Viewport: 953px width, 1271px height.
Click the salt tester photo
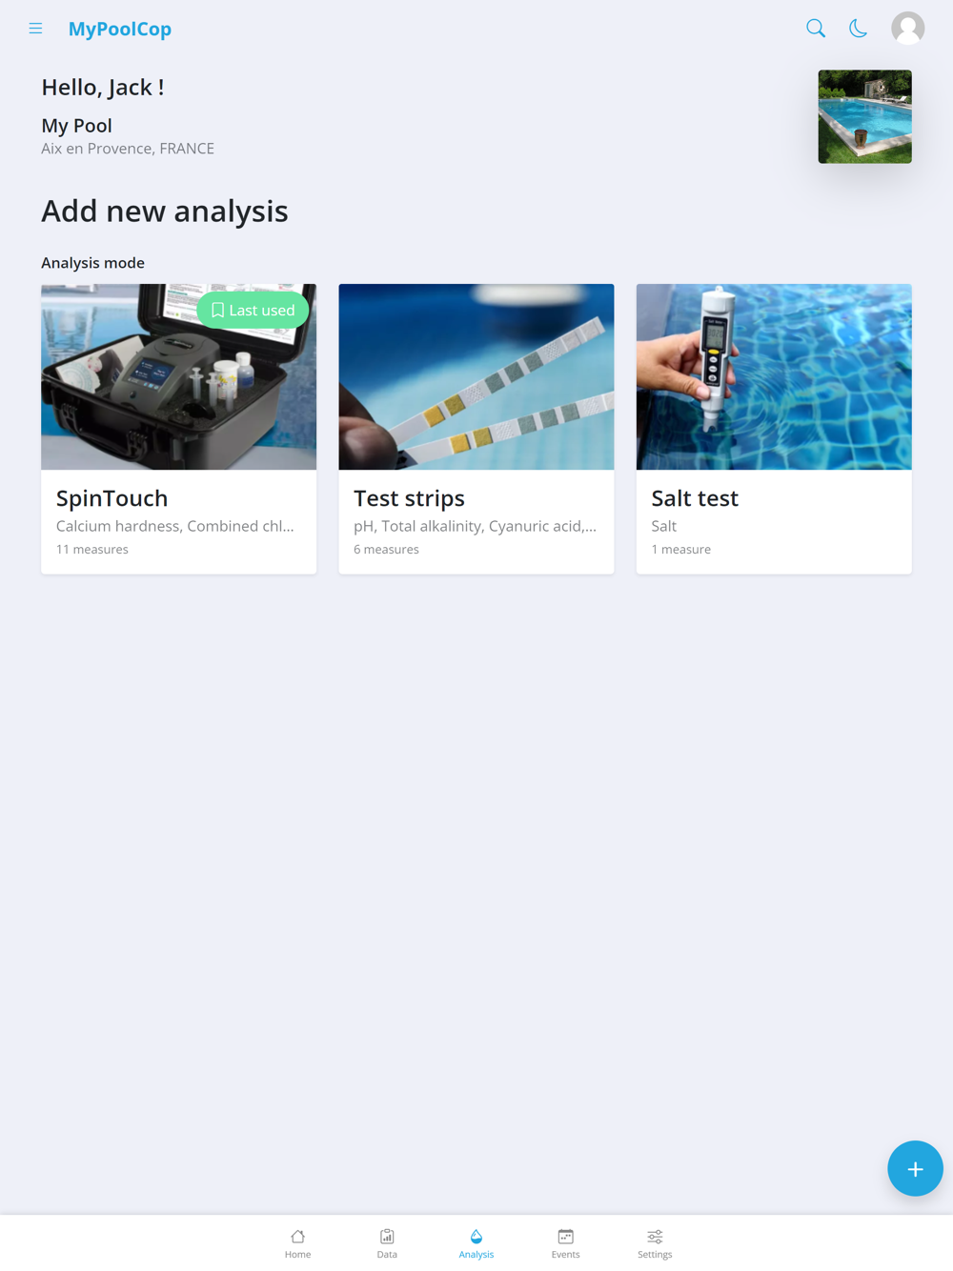tap(774, 376)
